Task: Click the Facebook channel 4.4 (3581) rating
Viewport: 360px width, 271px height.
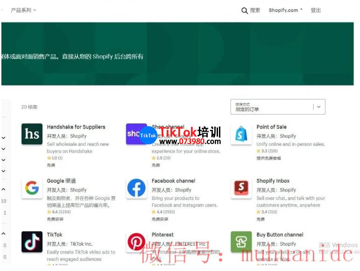Action: click(x=163, y=212)
